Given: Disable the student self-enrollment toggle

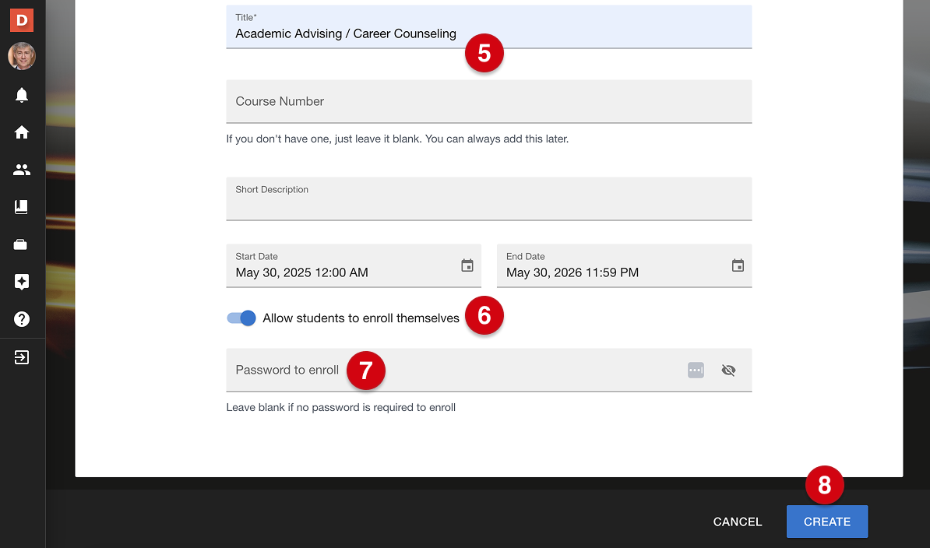Looking at the screenshot, I should pos(241,318).
